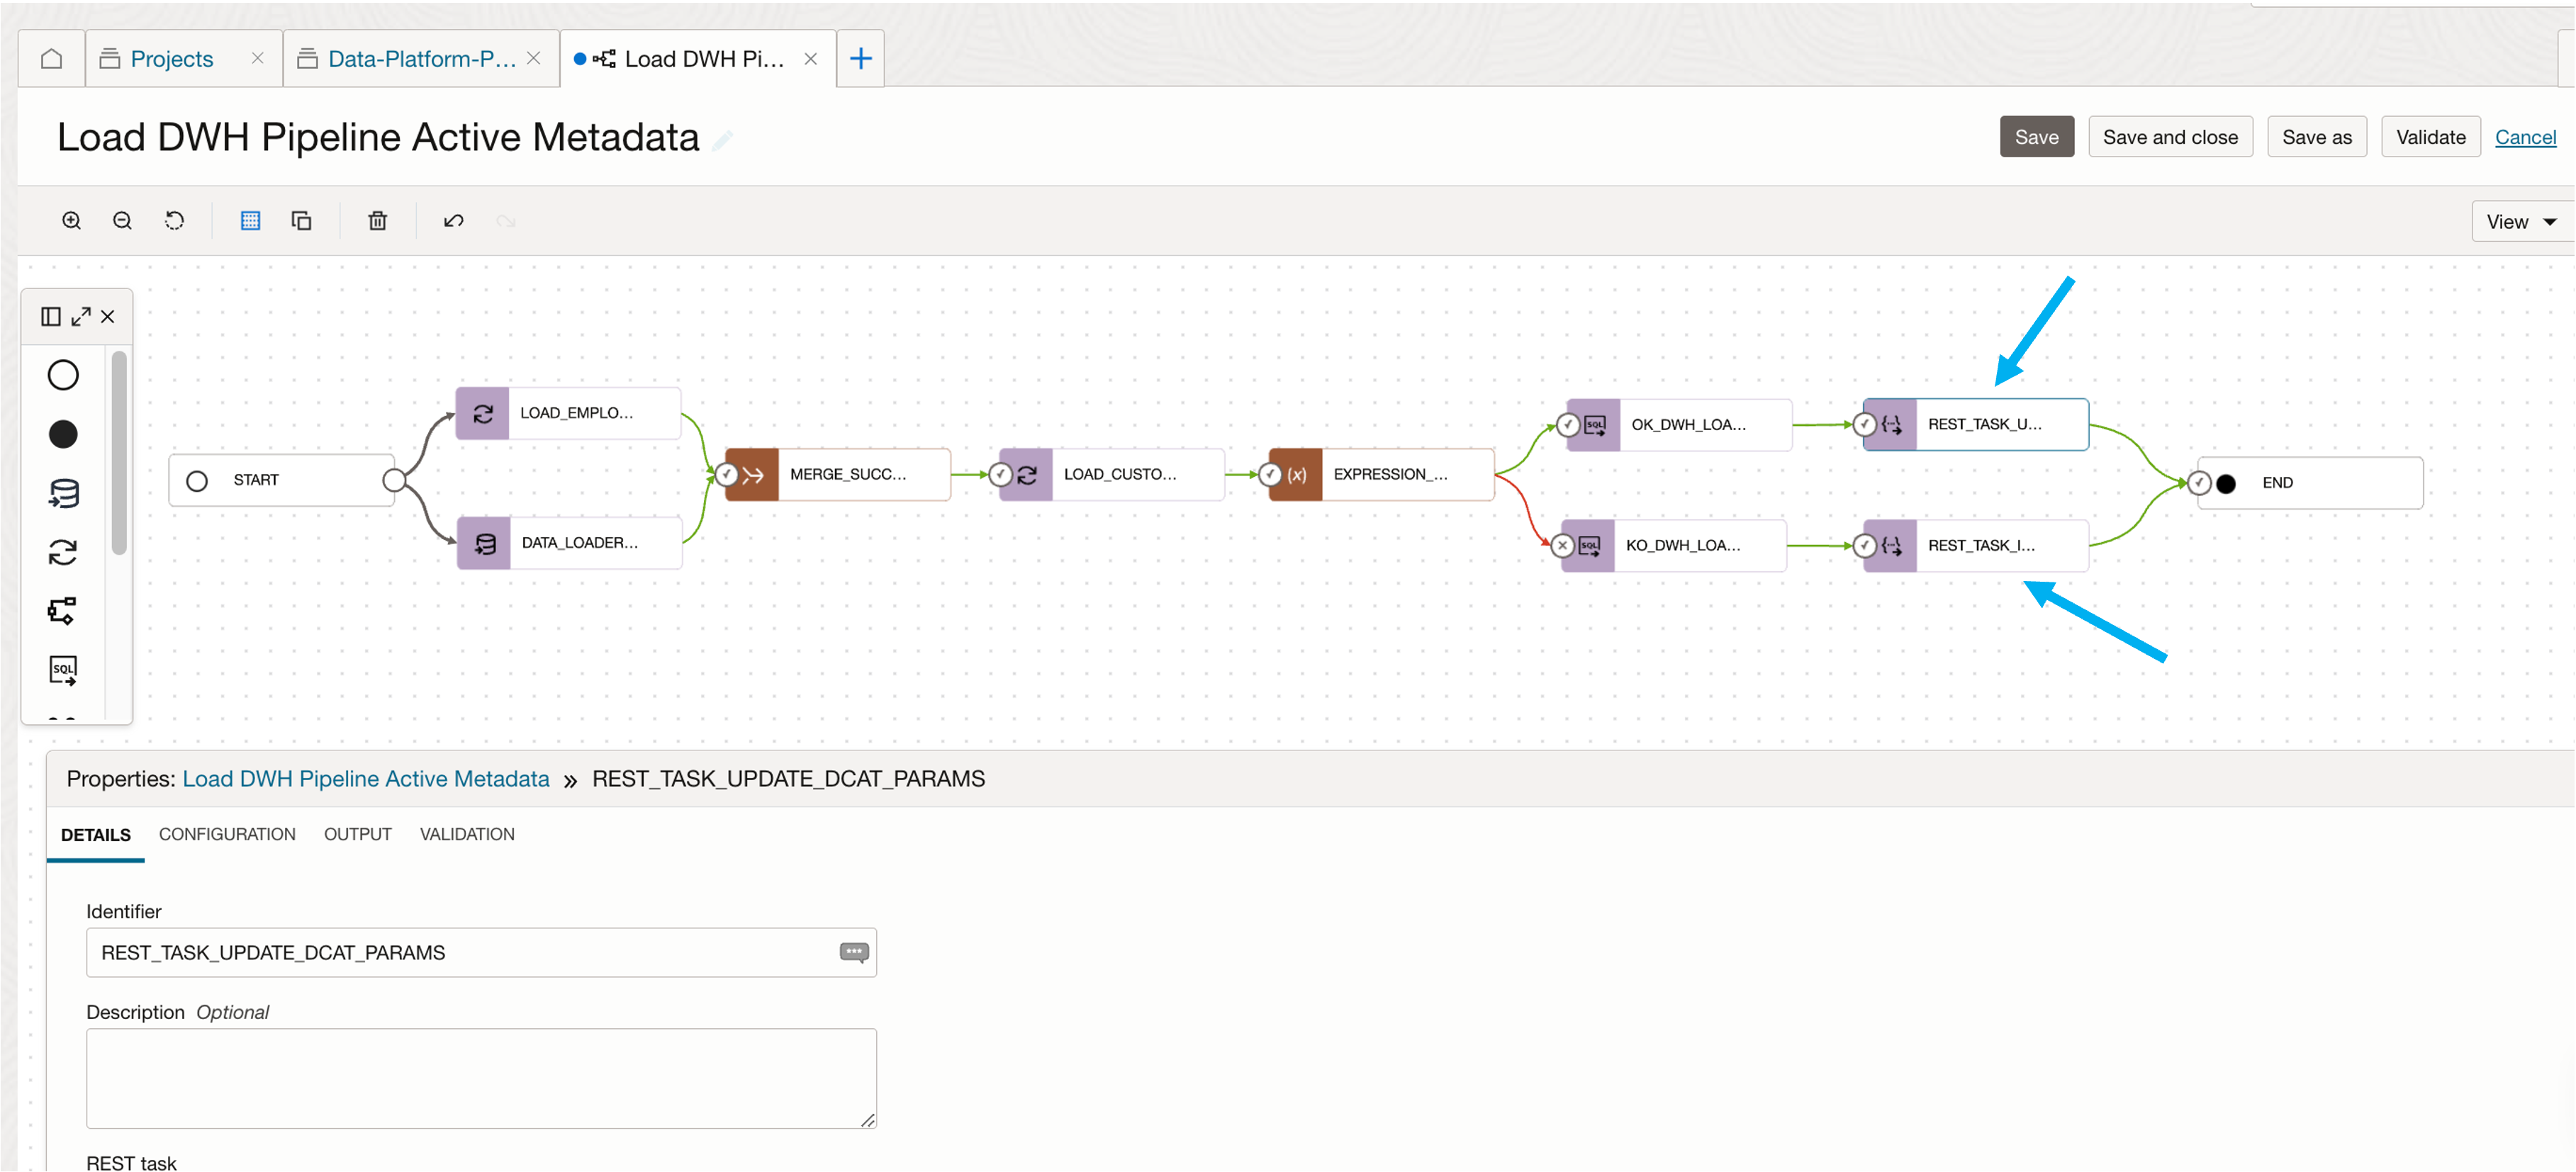The width and height of the screenshot is (2576, 1172).
Task: Select the LOAD_CUSTO... node
Action: tap(1112, 474)
